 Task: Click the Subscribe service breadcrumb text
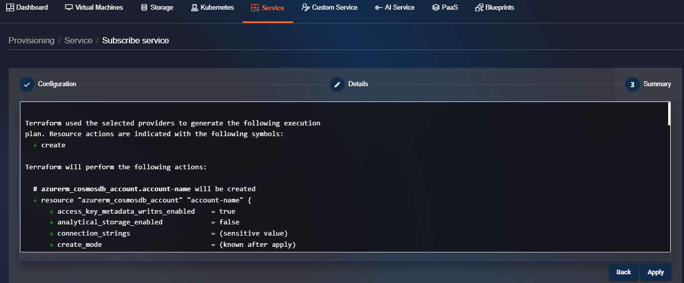click(135, 40)
